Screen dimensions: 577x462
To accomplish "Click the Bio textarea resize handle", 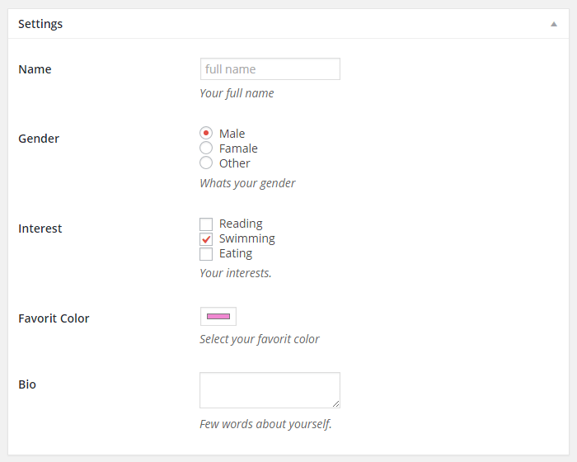I will [336, 404].
